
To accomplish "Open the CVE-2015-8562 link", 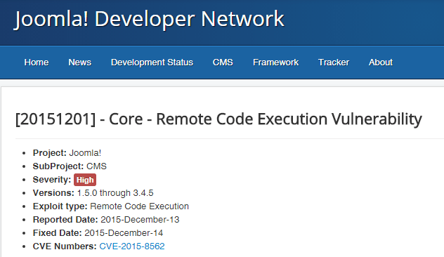I will [132, 246].
